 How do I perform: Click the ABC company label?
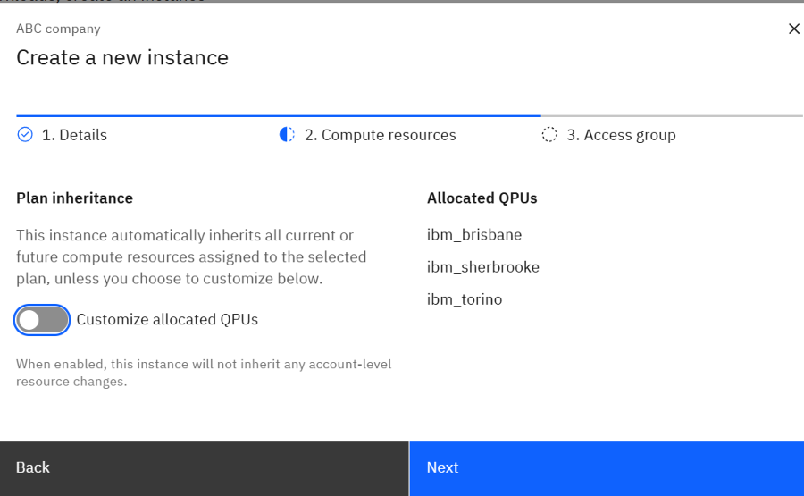(x=58, y=29)
